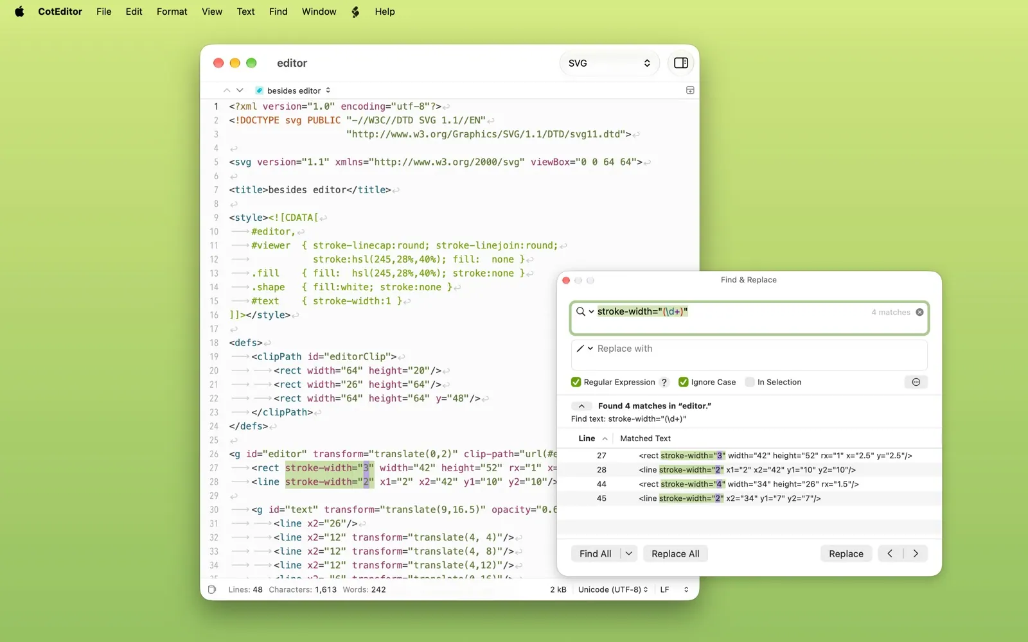Go to previous outline item arrow
The height and width of the screenshot is (642, 1028).
(x=227, y=91)
